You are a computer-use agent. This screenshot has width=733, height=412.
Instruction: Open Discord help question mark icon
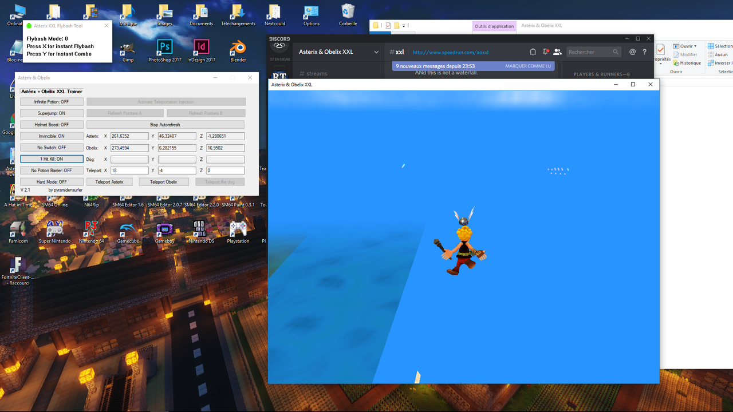(644, 51)
